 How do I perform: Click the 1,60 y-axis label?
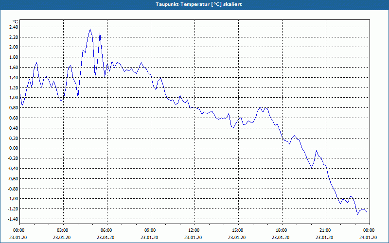[x=14, y=68]
